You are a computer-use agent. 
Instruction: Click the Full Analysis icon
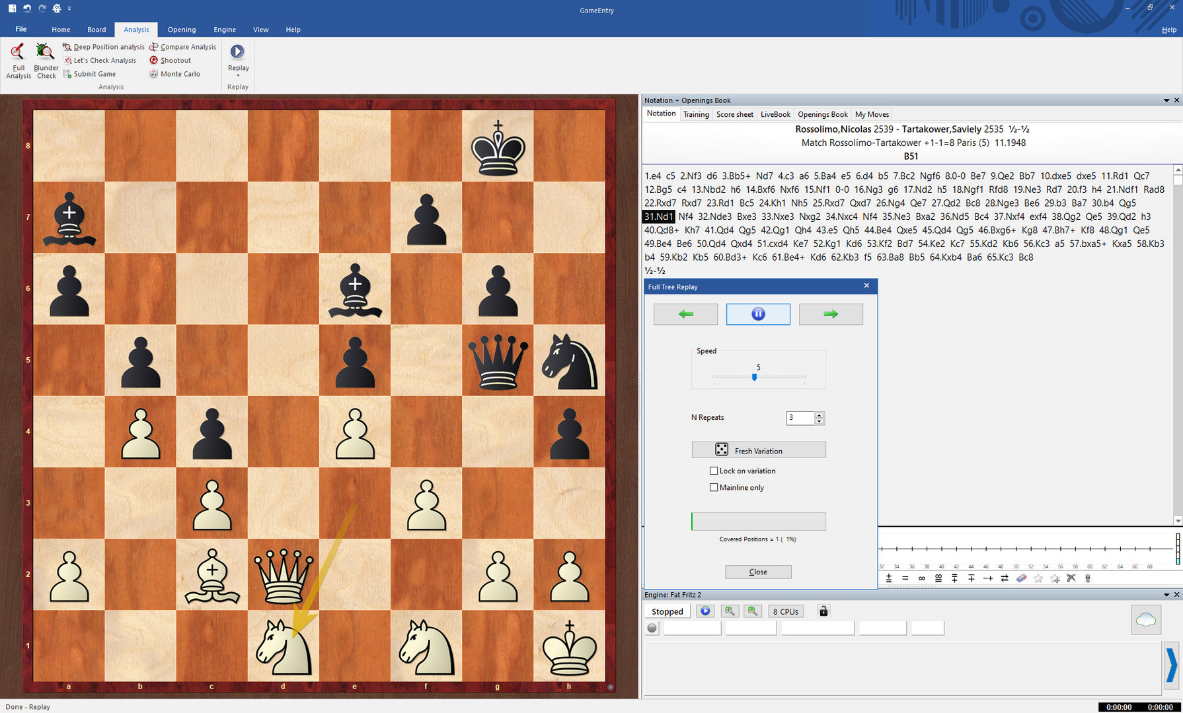point(18,61)
